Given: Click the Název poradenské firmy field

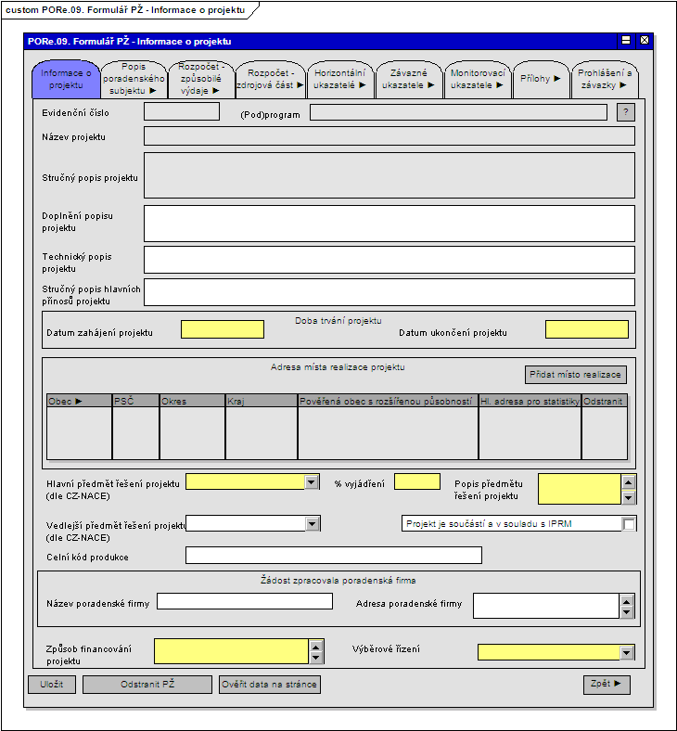Looking at the screenshot, I should tap(245, 601).
